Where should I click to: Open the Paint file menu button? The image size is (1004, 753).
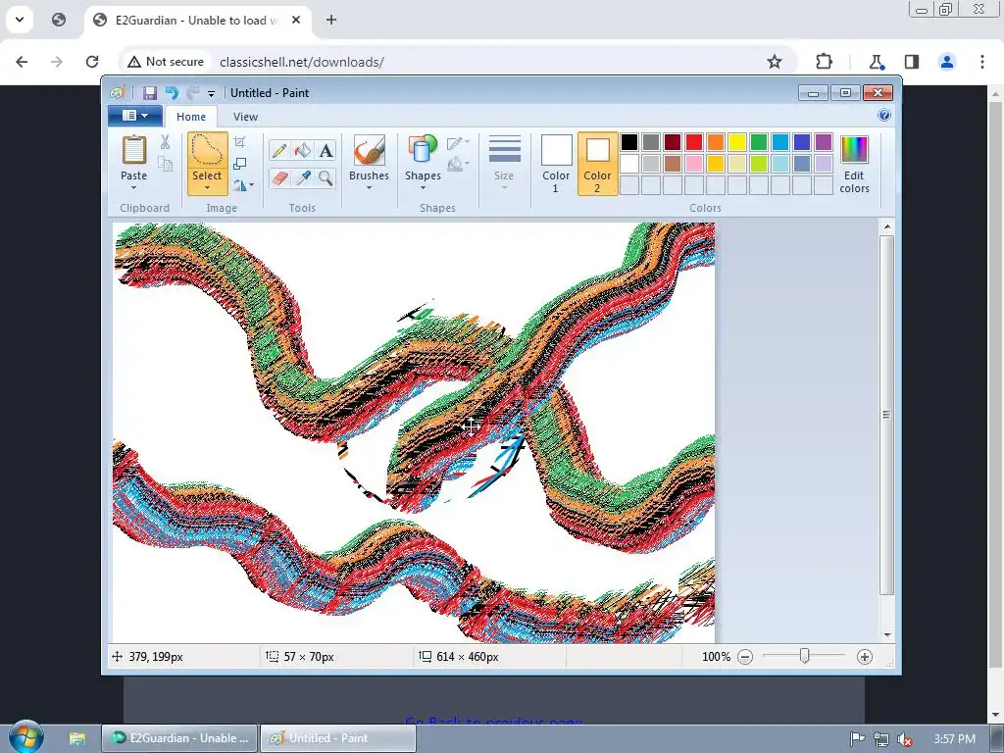tap(134, 116)
